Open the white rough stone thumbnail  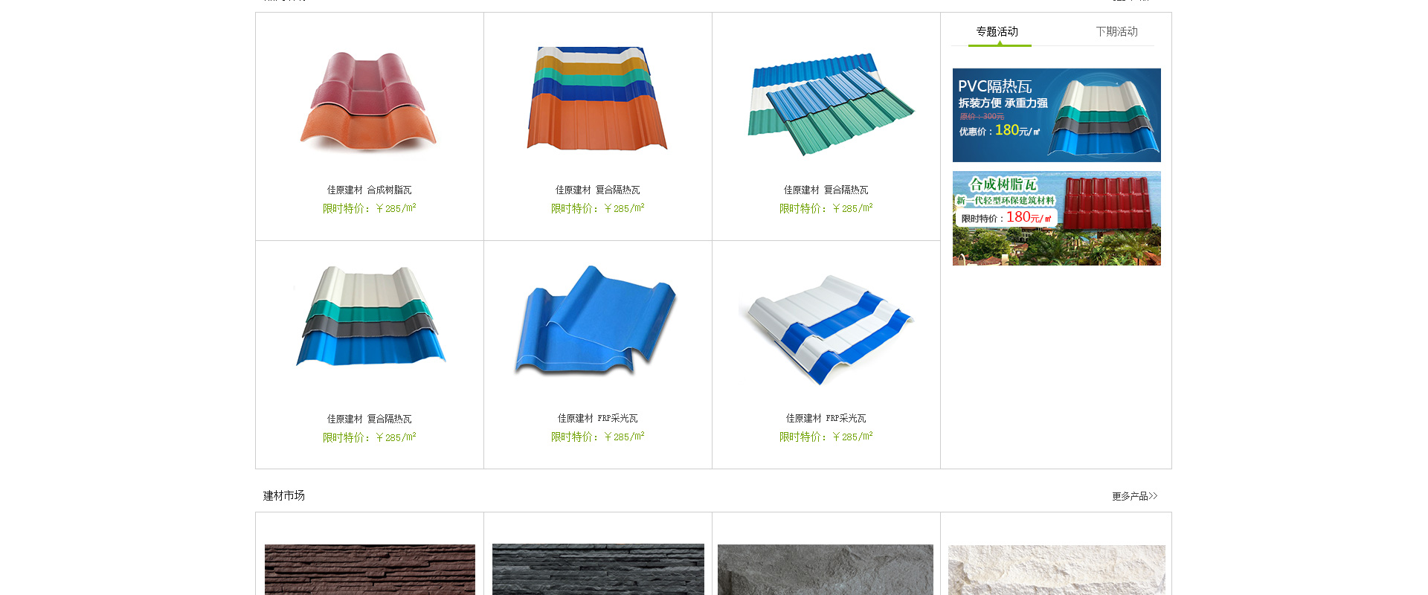point(1056,570)
